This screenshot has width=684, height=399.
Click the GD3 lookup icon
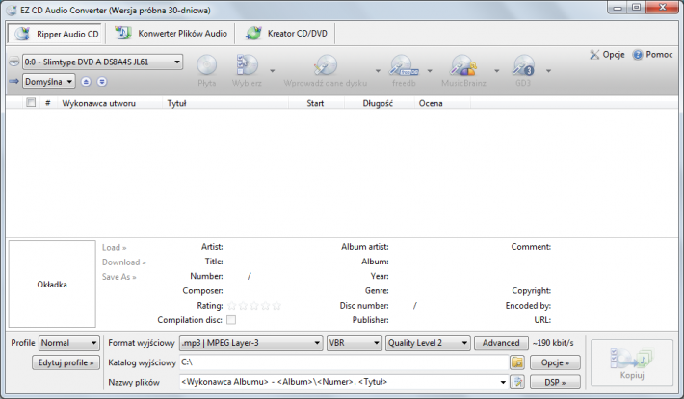click(x=523, y=65)
